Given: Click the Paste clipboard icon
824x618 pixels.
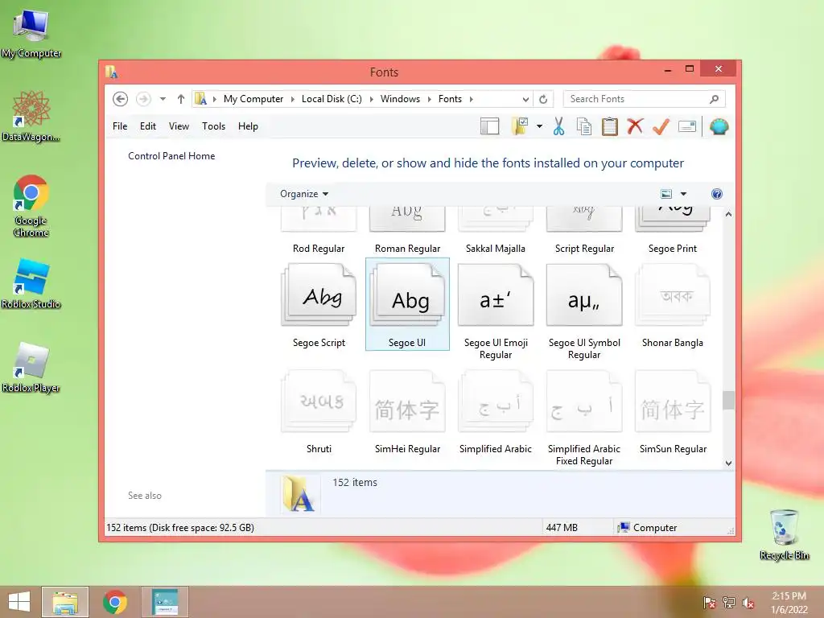Looking at the screenshot, I should pos(610,126).
